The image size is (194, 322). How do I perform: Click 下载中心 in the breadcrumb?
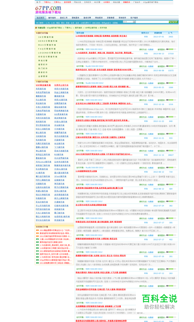(x=68, y=28)
